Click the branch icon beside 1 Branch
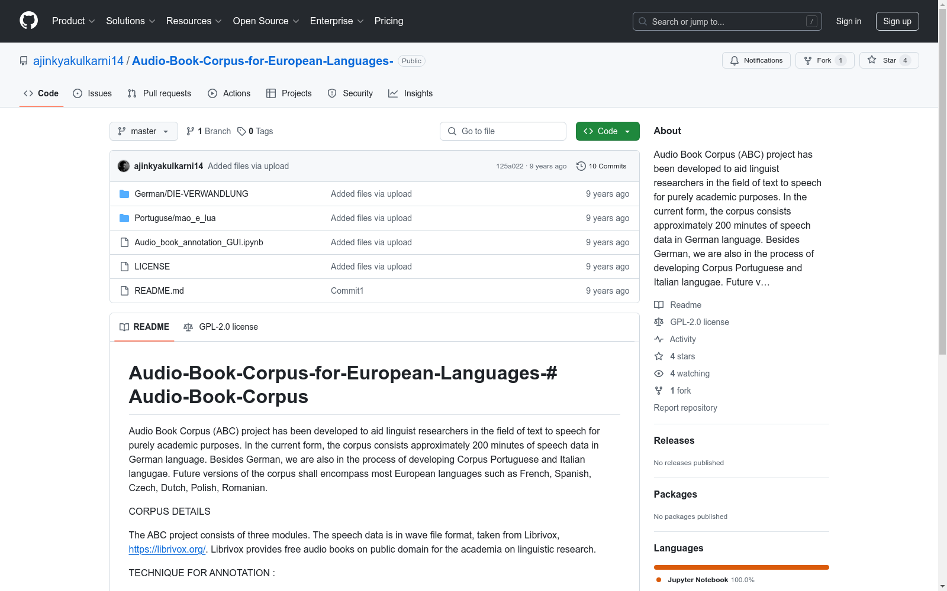Image resolution: width=947 pixels, height=591 pixels. pos(191,131)
